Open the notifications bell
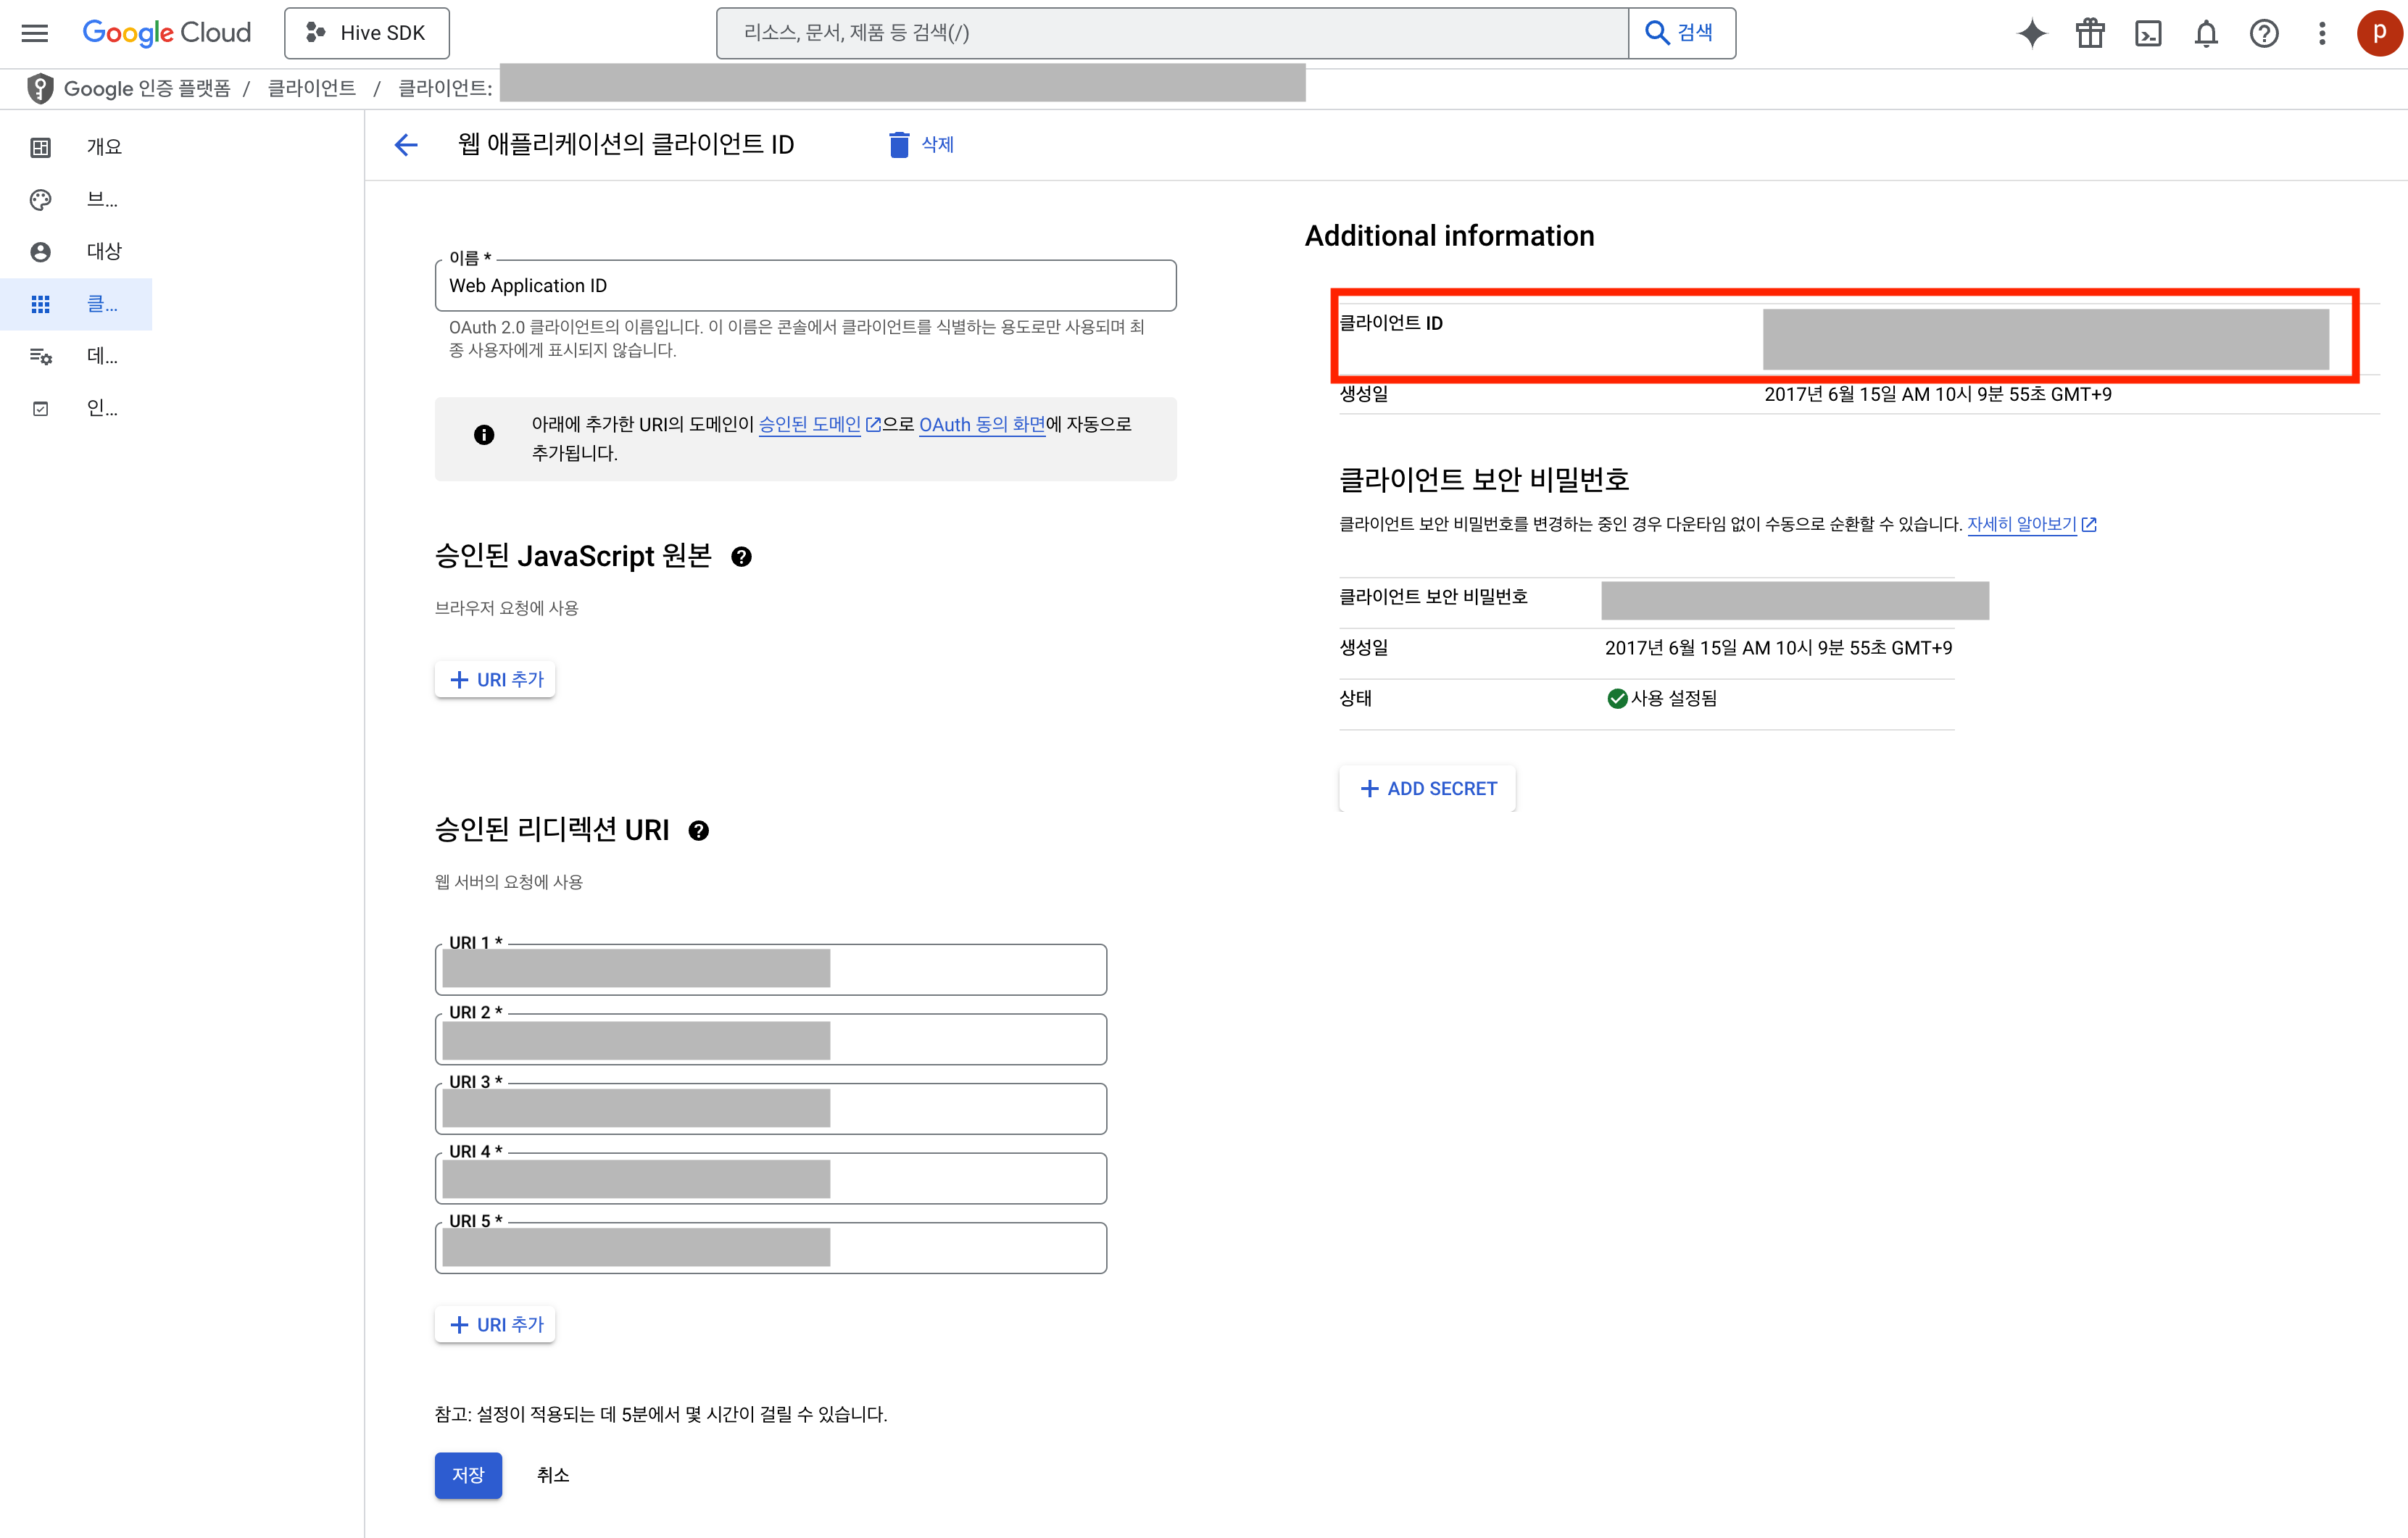Screen dimensions: 2408x1538 [2206, 33]
